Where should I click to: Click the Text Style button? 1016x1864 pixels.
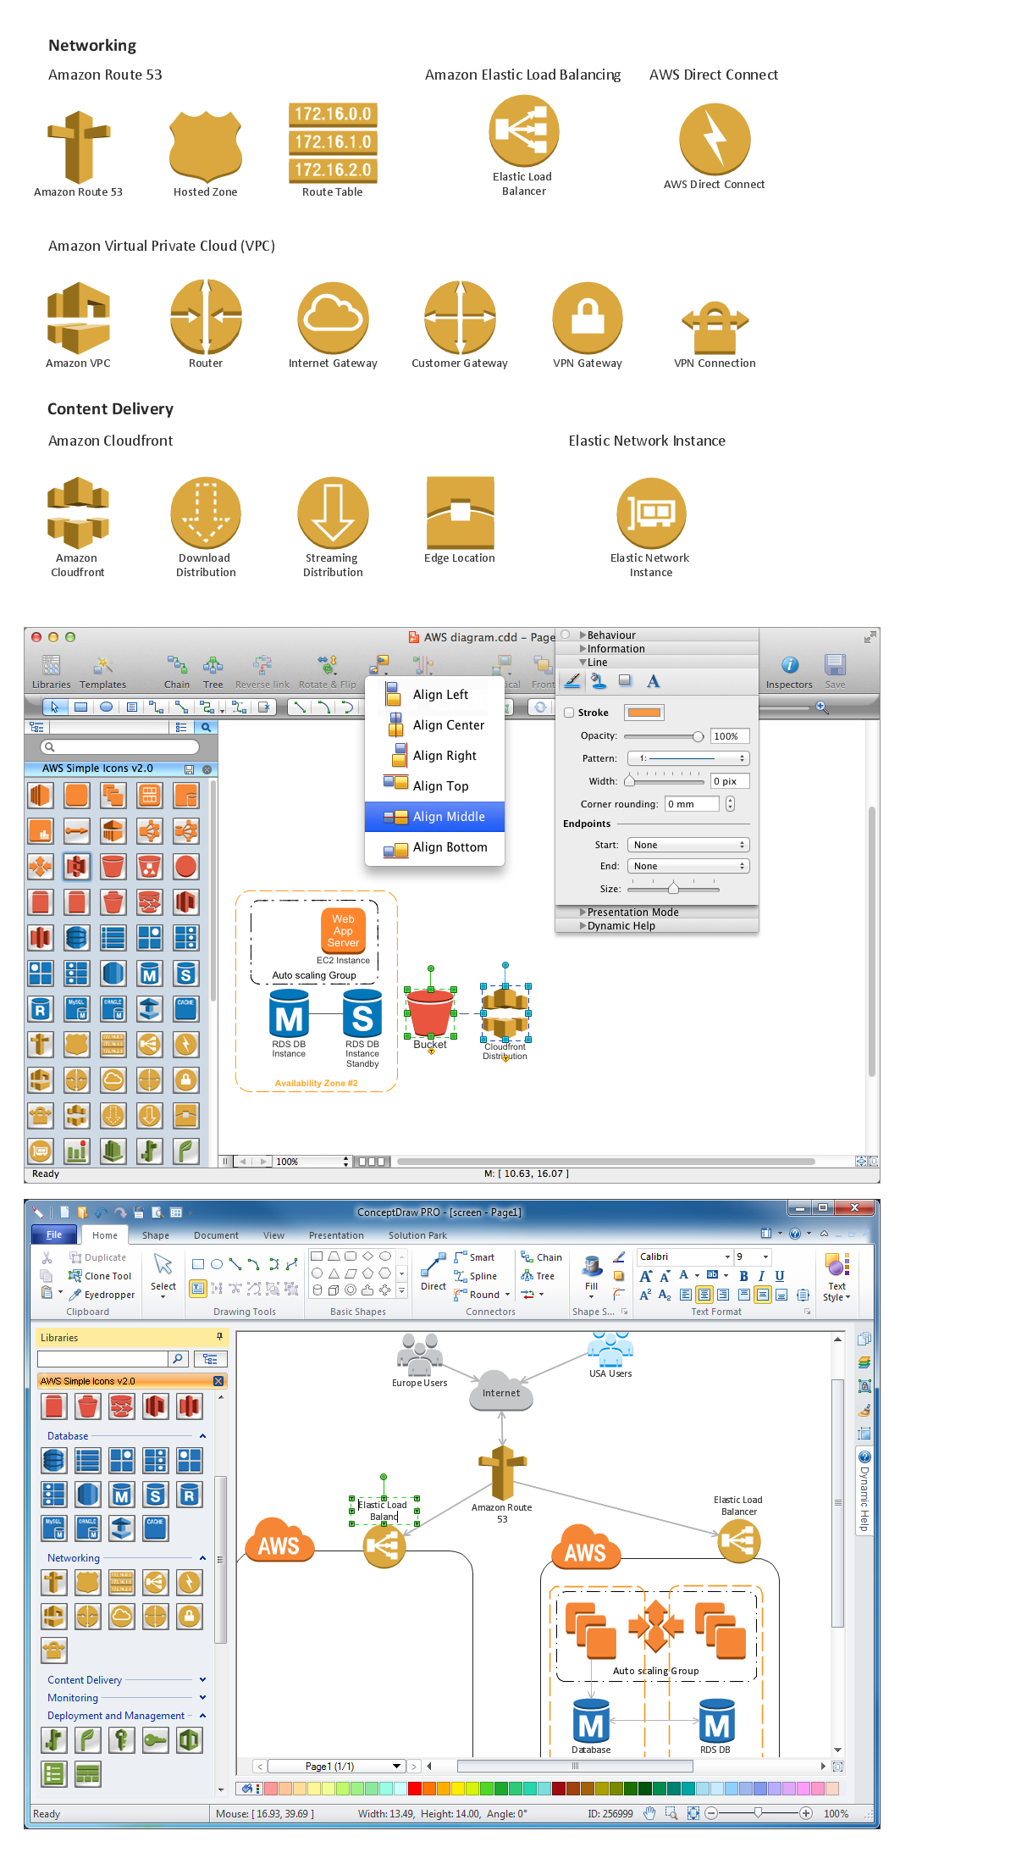pos(837,1277)
